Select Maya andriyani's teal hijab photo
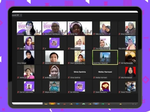 [x=54, y=86]
